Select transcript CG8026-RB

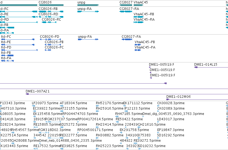tap(48, 9)
